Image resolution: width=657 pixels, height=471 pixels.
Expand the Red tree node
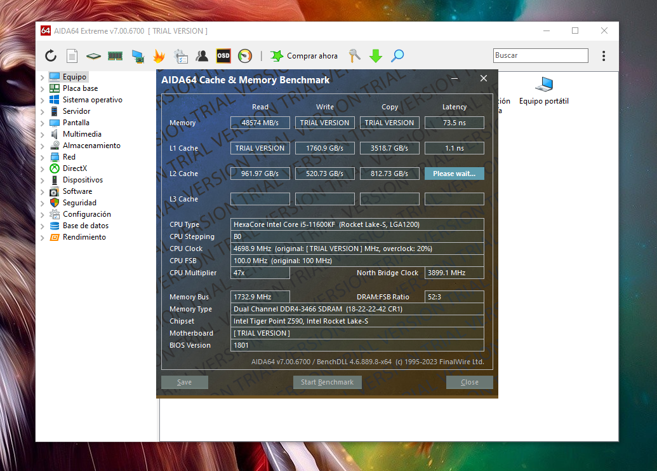pos(43,157)
